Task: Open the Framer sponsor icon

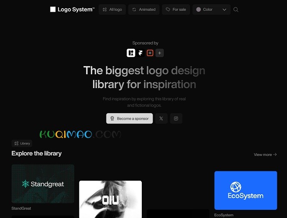Action: (140, 53)
